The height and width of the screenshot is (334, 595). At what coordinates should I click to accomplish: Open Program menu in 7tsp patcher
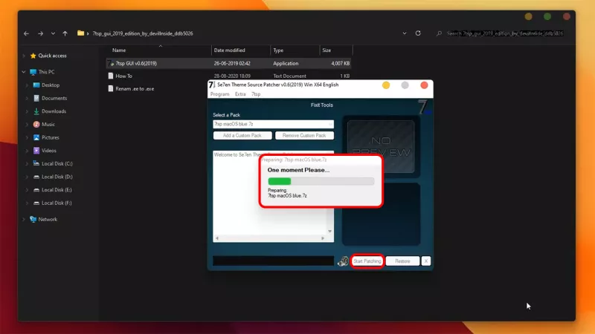(x=219, y=94)
